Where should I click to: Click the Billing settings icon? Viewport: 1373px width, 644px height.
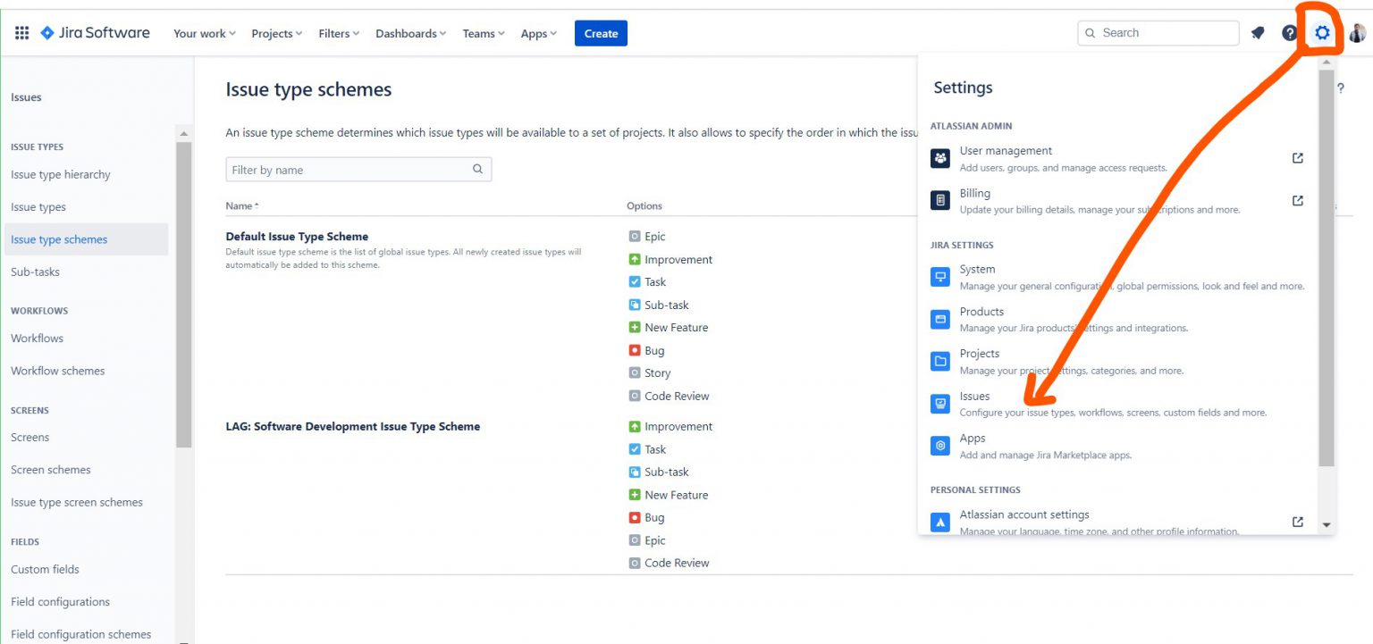click(x=940, y=200)
